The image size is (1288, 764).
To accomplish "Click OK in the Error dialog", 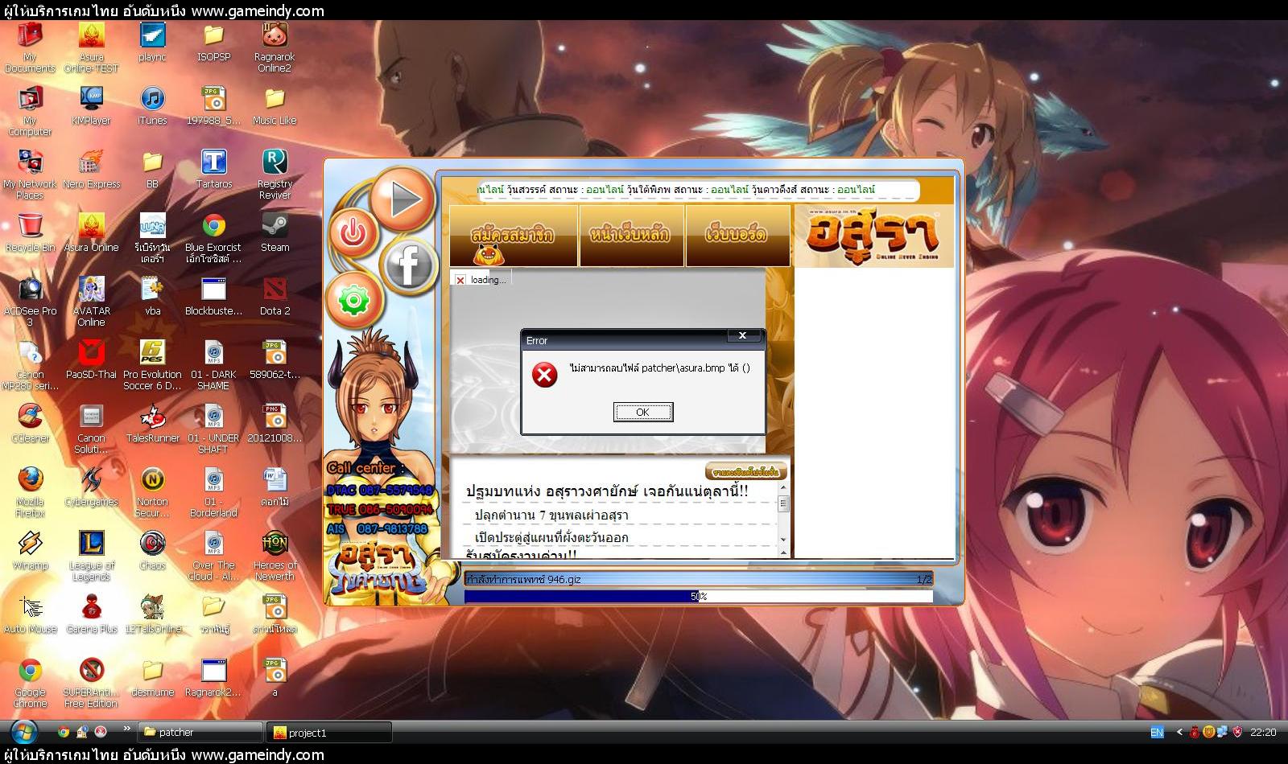I will 642,412.
